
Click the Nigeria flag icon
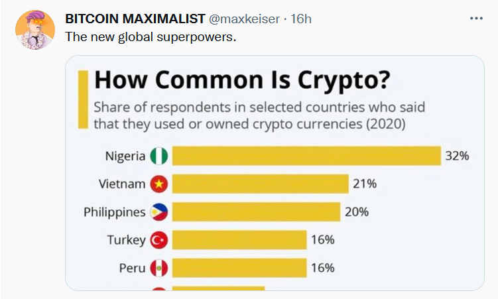pyautogui.click(x=158, y=156)
